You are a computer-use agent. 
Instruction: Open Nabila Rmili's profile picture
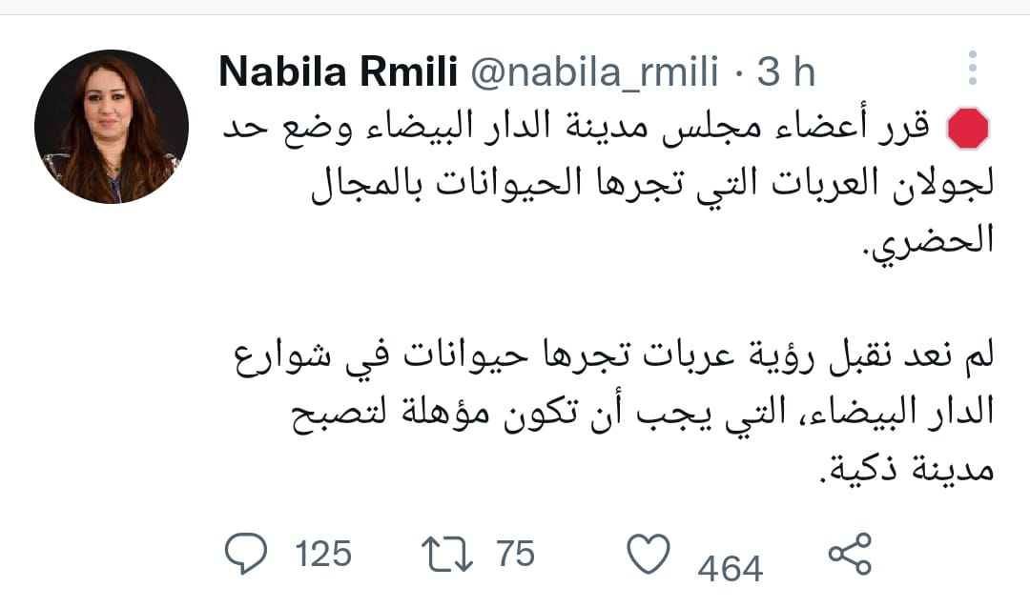[112, 127]
